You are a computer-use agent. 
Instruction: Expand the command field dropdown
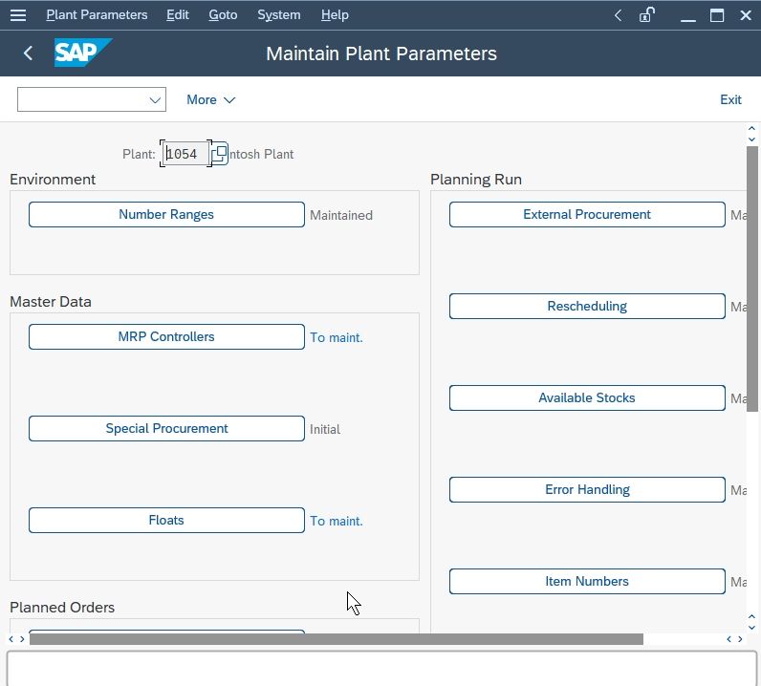coord(155,100)
